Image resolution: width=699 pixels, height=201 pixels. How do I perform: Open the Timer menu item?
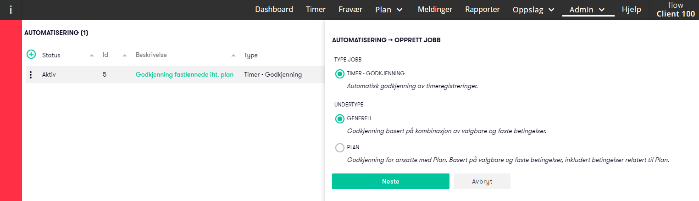click(x=316, y=9)
